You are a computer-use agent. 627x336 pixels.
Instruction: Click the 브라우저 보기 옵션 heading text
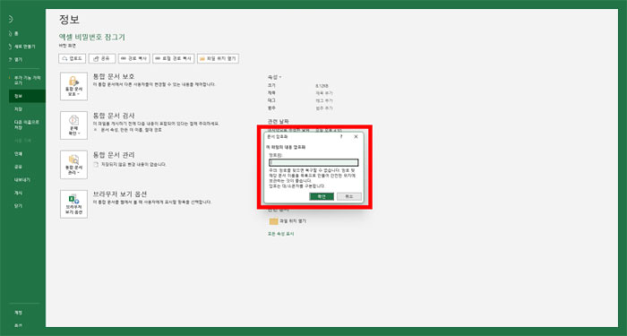(x=119, y=194)
